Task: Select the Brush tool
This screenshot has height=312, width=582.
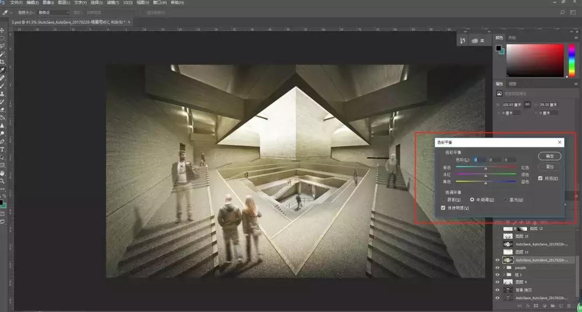Action: coord(2,86)
